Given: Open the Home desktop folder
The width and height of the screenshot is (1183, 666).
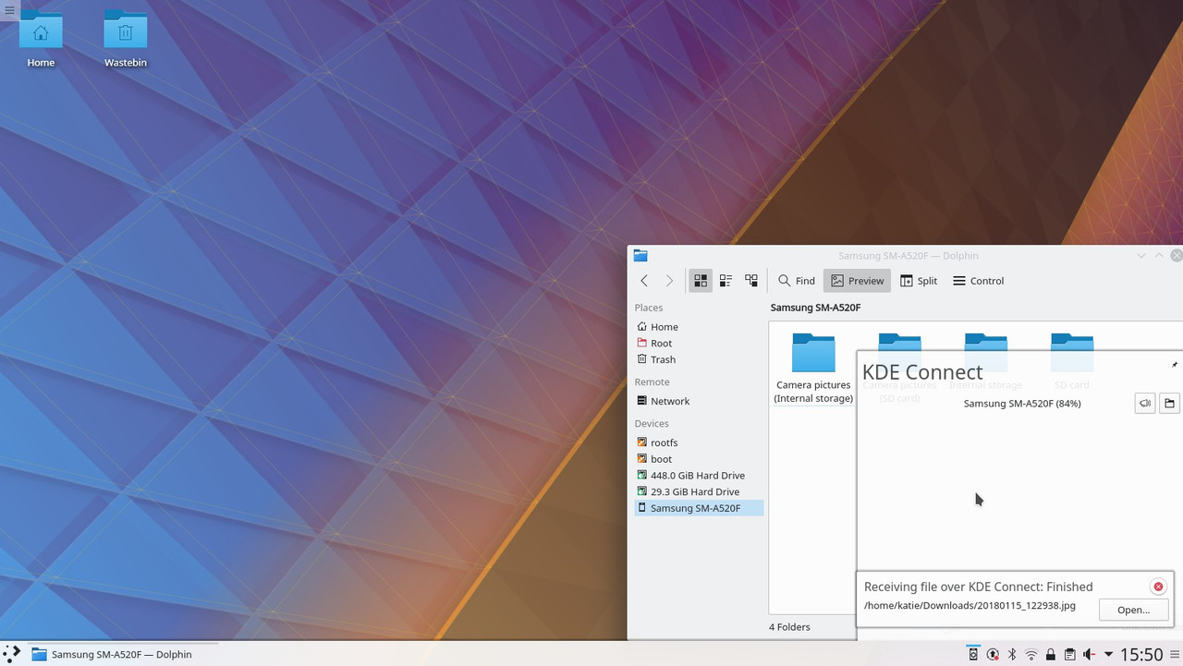Looking at the screenshot, I should [41, 40].
